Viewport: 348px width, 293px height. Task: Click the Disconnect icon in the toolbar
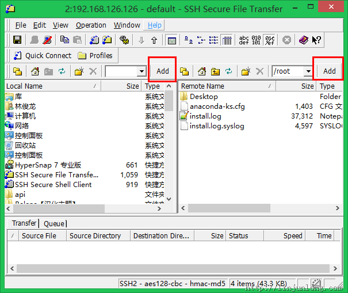coord(47,40)
